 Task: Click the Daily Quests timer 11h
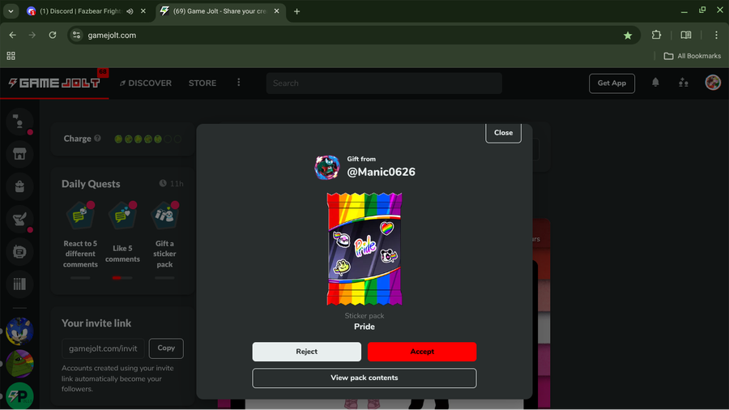coord(171,184)
